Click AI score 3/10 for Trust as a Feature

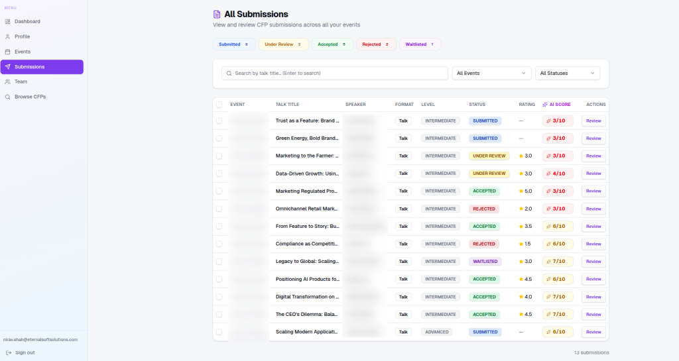pyautogui.click(x=558, y=121)
